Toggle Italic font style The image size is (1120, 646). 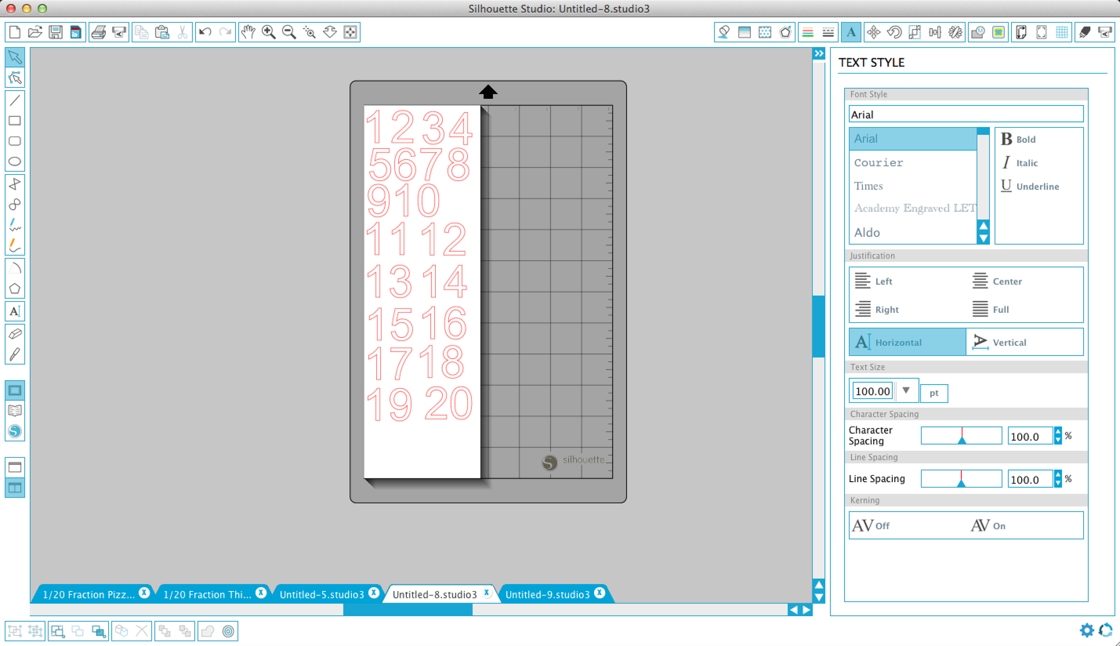[1020, 163]
